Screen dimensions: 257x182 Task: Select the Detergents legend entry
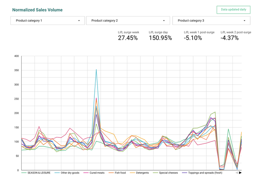(x=139, y=173)
